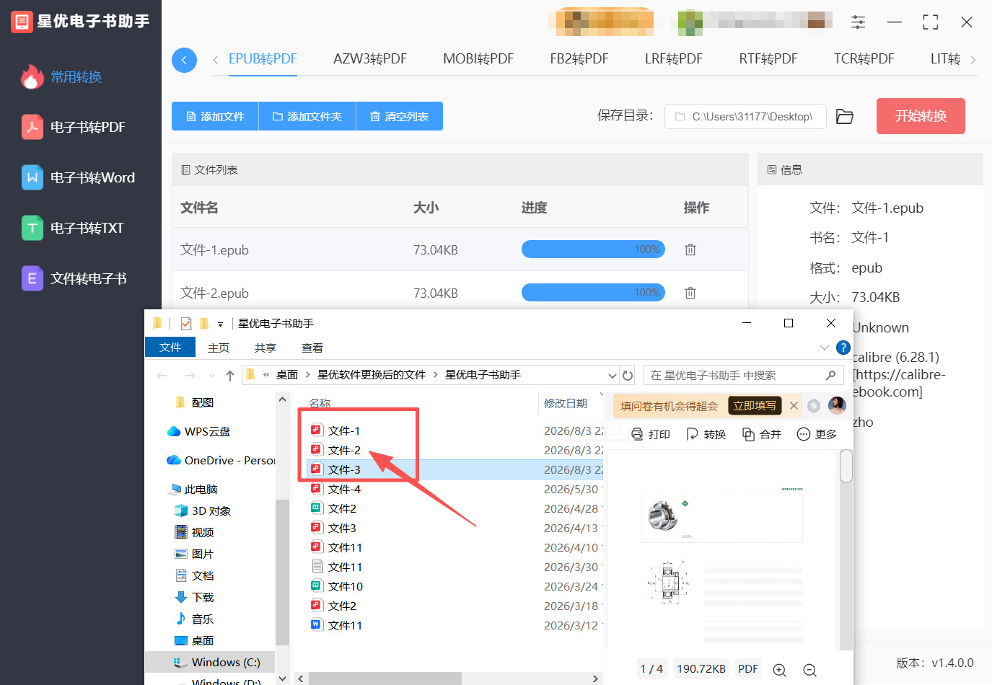Click the 电子书转PDF sidebar icon
The width and height of the screenshot is (992, 685).
(32, 127)
